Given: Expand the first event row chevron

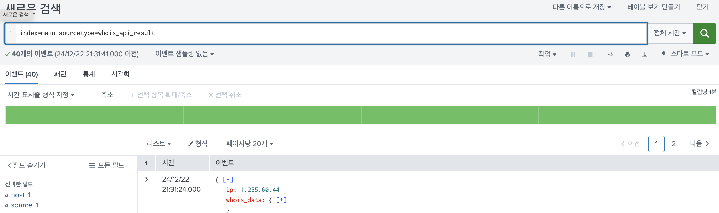Looking at the screenshot, I should pyautogui.click(x=146, y=179).
